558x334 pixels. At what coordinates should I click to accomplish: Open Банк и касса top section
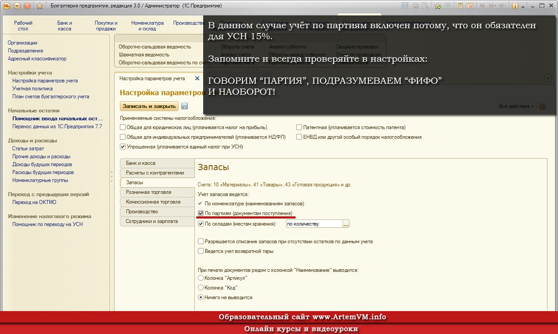click(65, 26)
